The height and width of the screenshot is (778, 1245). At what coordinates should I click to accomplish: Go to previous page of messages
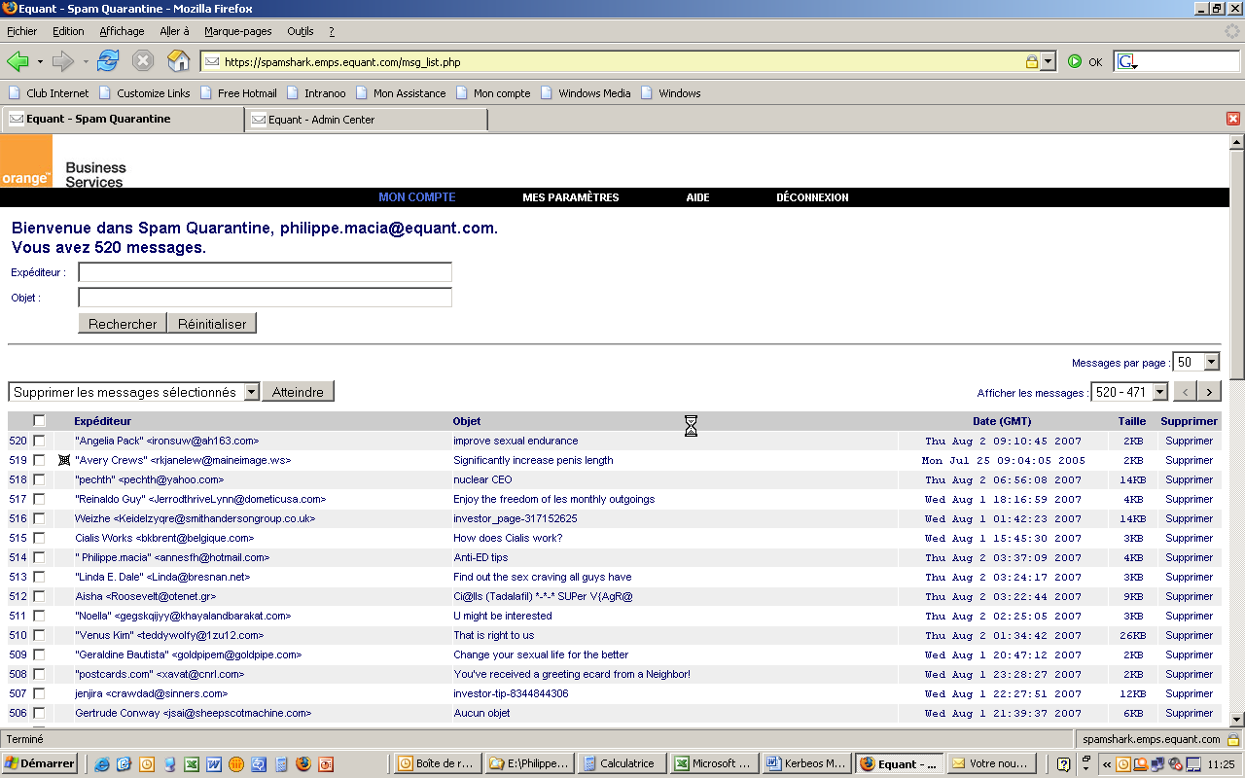click(x=1186, y=392)
